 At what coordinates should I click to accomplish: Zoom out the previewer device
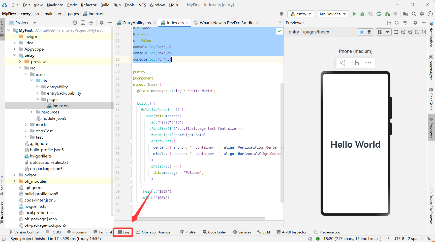[403, 32]
